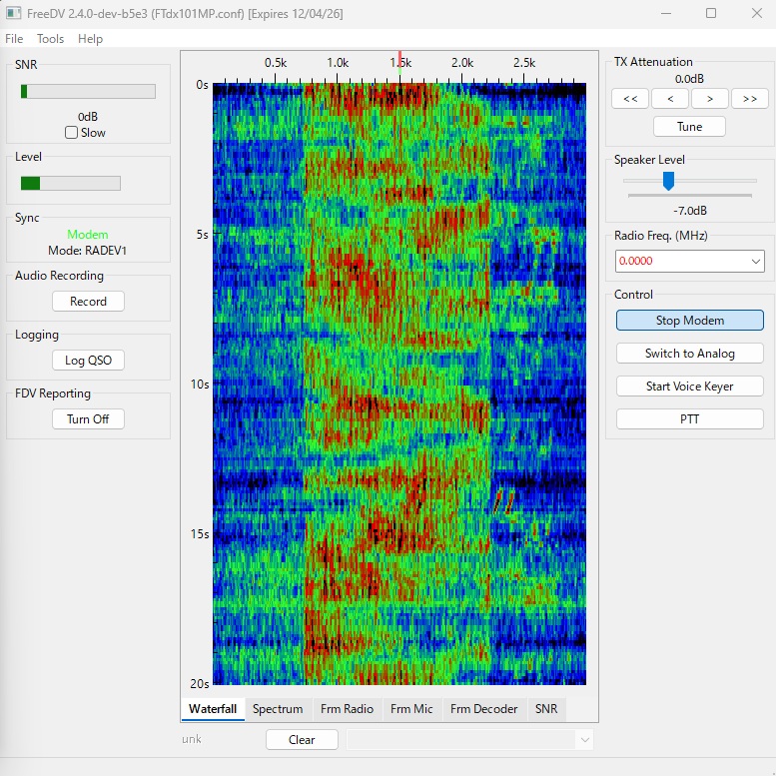Click the large increase attenuation >> button

click(750, 99)
